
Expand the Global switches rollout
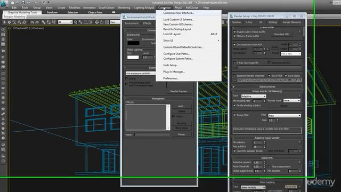[x=267, y=86]
